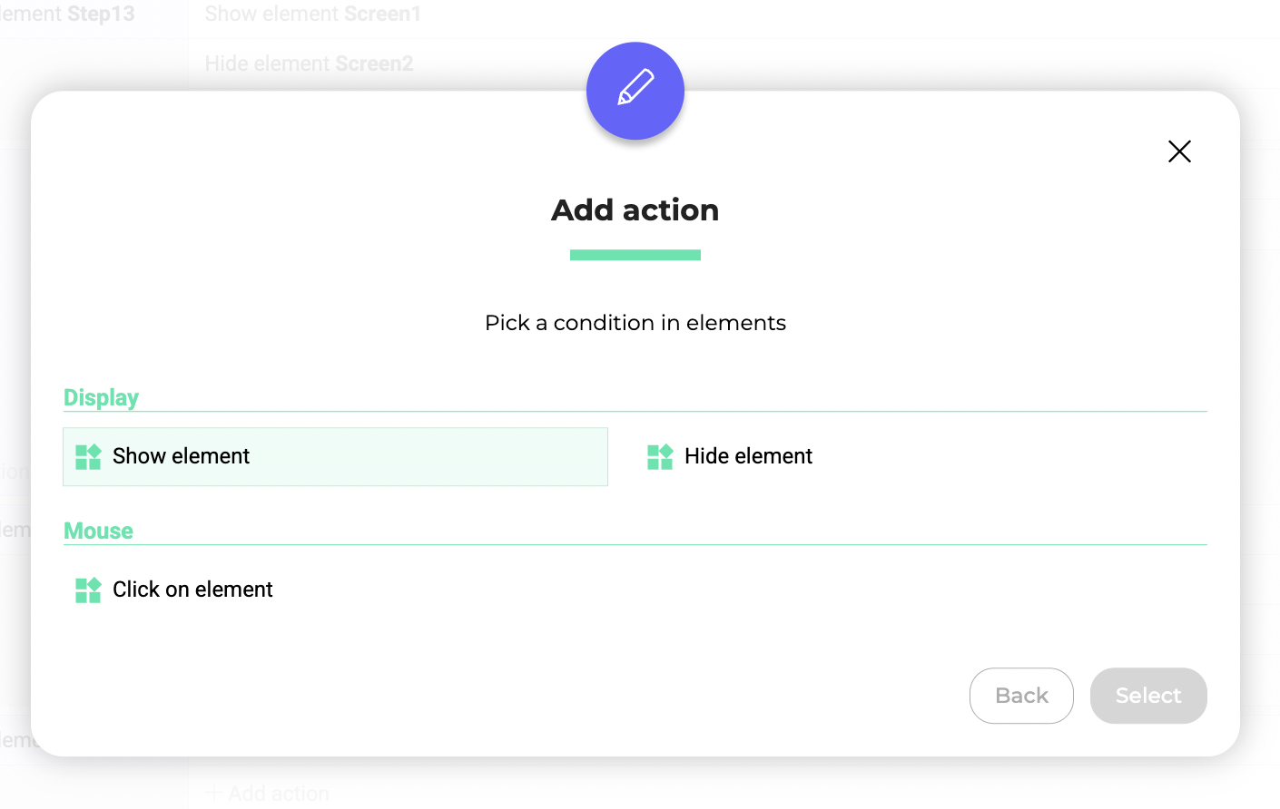1280x809 pixels.
Task: Click the green underline bar beneath title
Action: point(635,255)
